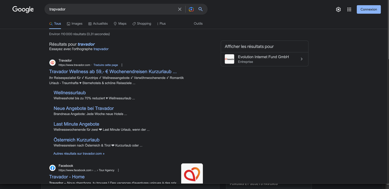This screenshot has width=389, height=189.
Task: Click Autres résultats sur travador.com
Action: pos(79,154)
